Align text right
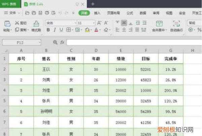 tap(131, 30)
